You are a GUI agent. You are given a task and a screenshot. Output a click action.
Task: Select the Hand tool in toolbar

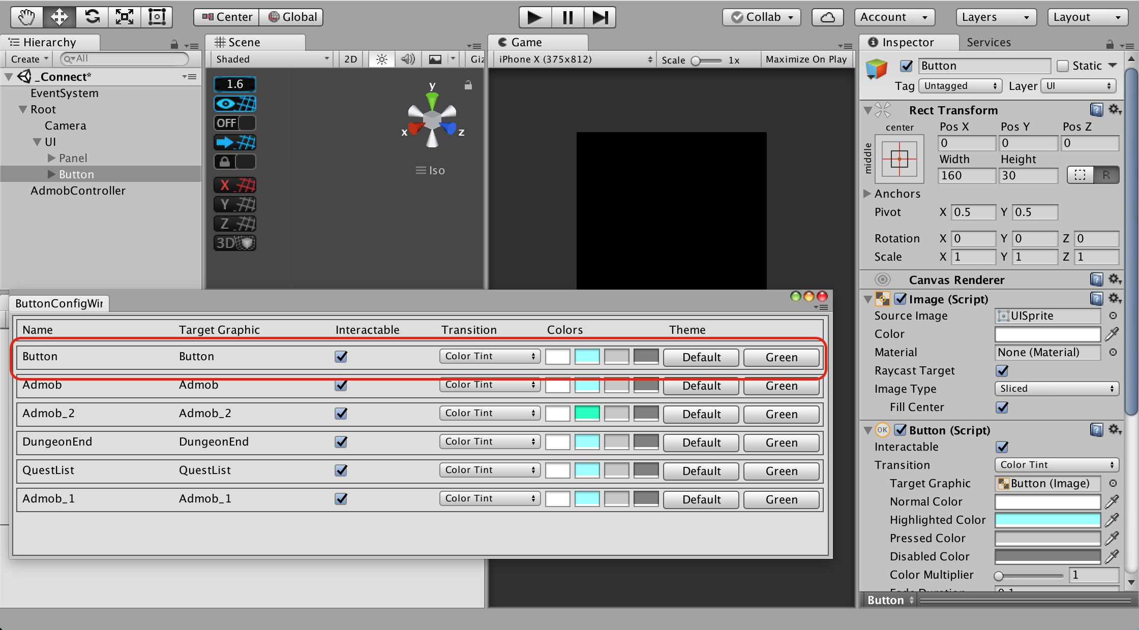pos(26,17)
